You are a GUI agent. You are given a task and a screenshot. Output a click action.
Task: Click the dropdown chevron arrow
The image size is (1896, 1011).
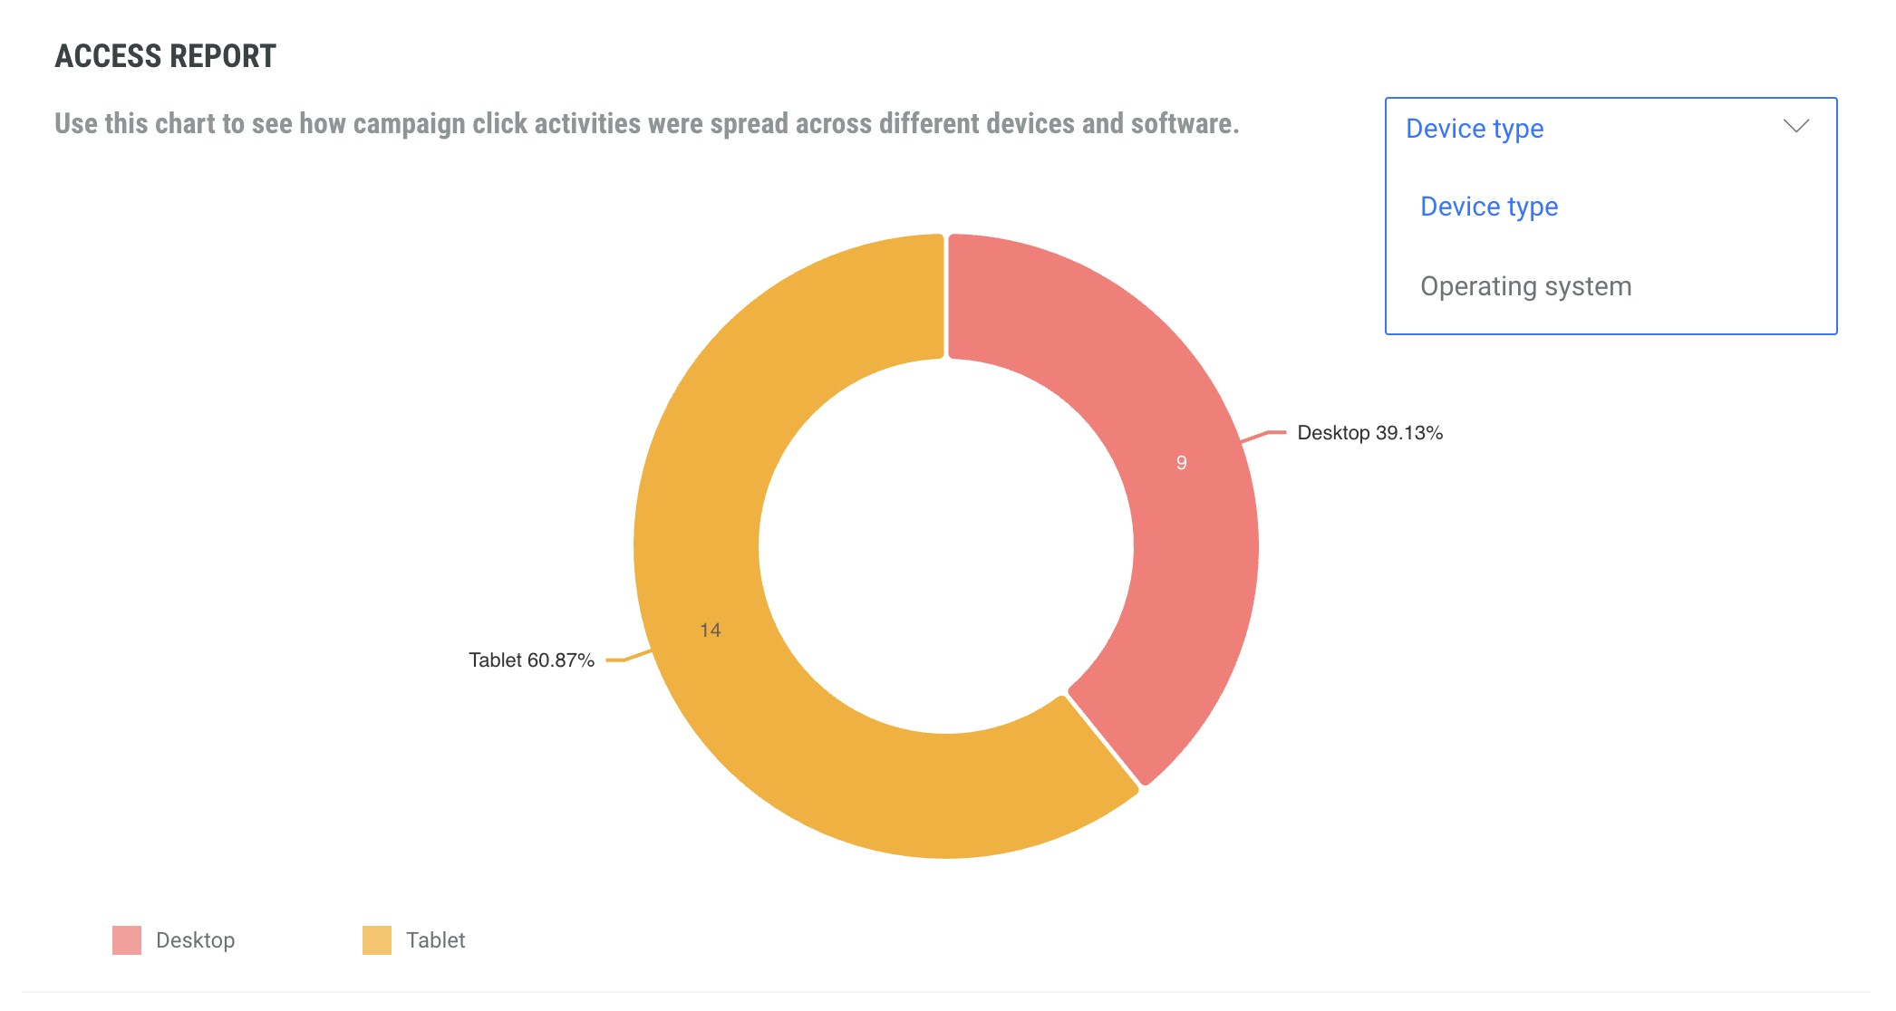click(1795, 127)
